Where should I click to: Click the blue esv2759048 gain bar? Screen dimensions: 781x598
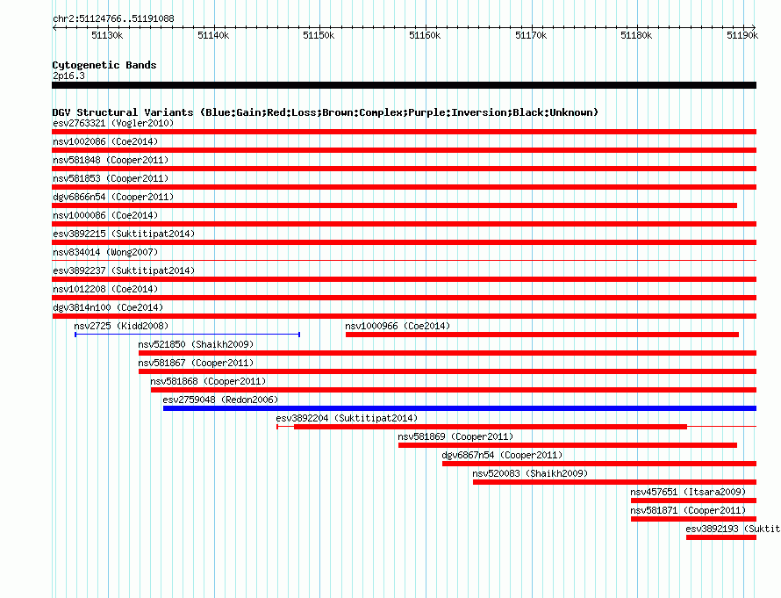point(460,408)
